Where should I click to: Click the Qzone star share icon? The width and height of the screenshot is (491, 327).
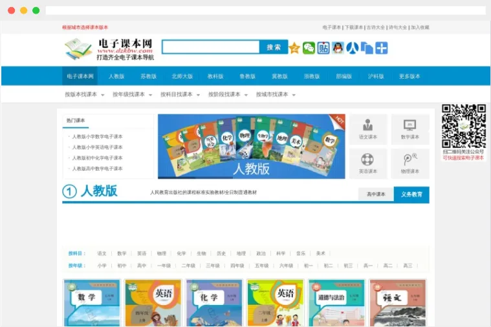tap(294, 48)
